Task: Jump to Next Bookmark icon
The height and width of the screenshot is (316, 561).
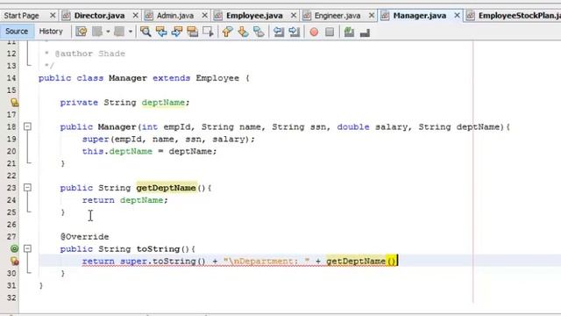Action: pyautogui.click(x=243, y=32)
